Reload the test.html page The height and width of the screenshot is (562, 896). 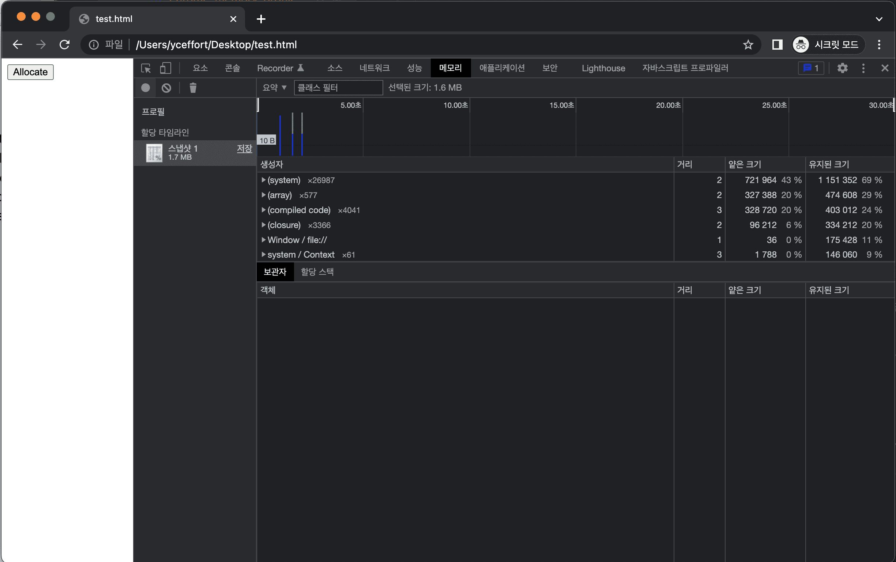click(x=64, y=44)
